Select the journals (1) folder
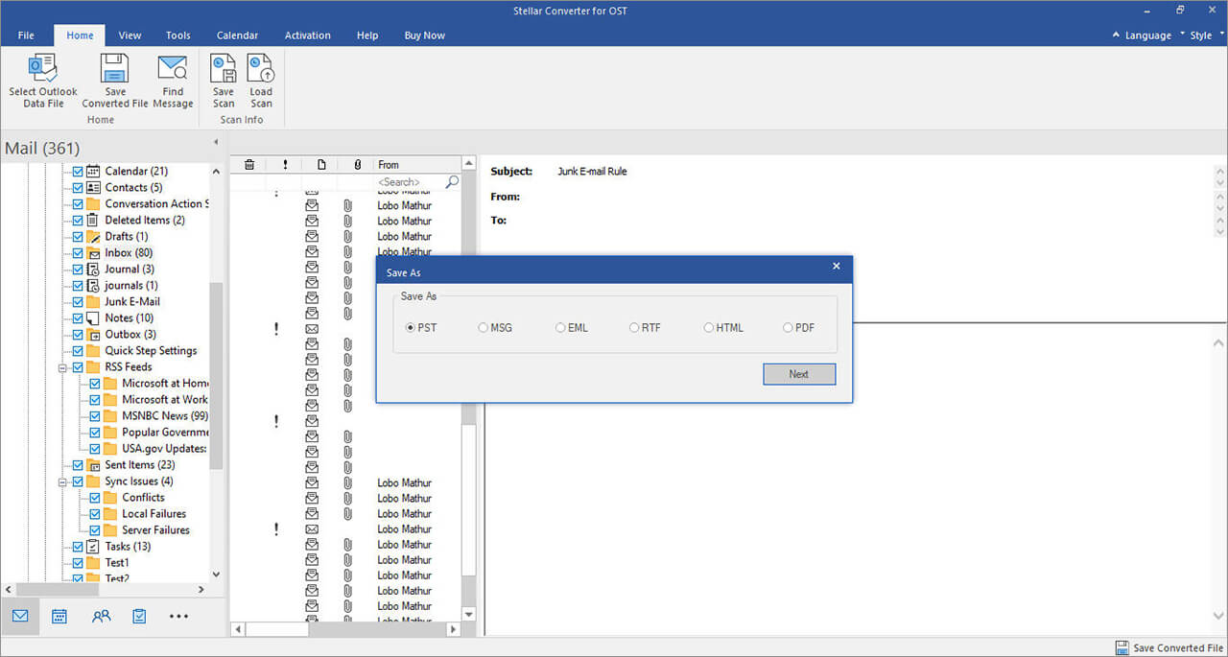 [x=131, y=286]
